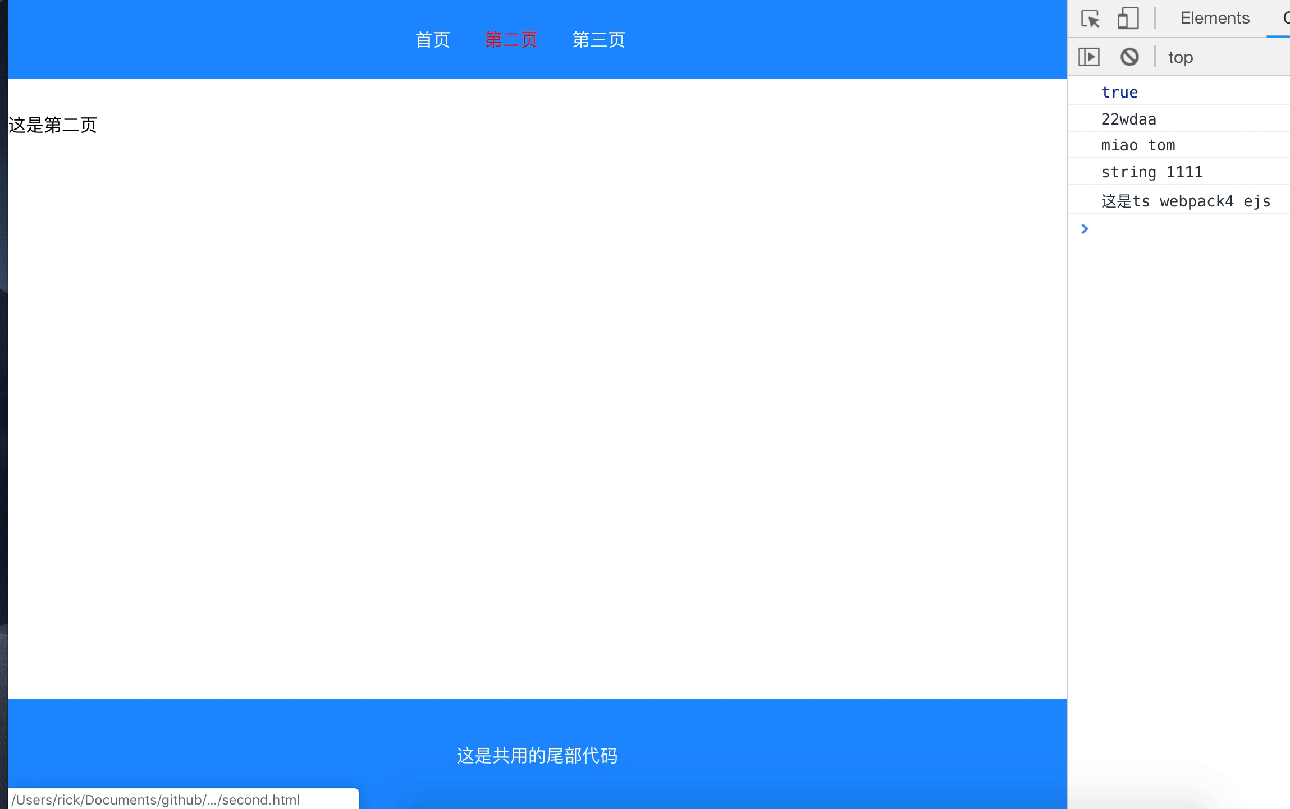
Task: Go to the 首页 nav link
Action: tap(432, 40)
